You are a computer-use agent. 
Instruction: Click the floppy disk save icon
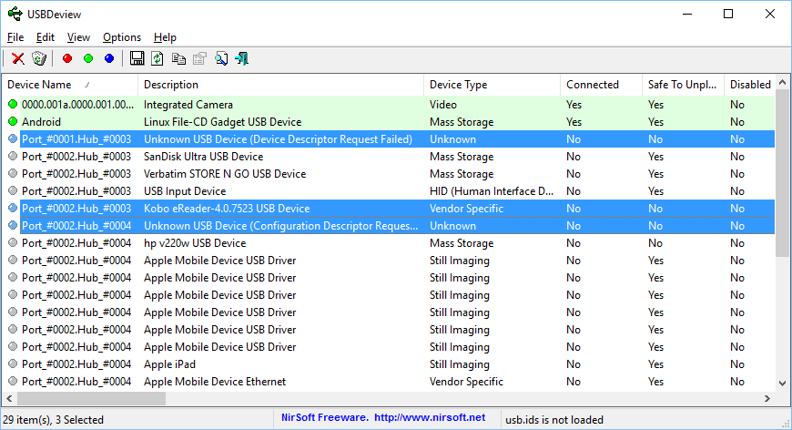[137, 58]
